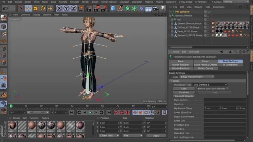The height and width of the screenshot is (142, 253).
Task: Open the Mode Setup with Symmetry dropdown
Action: pos(197,77)
